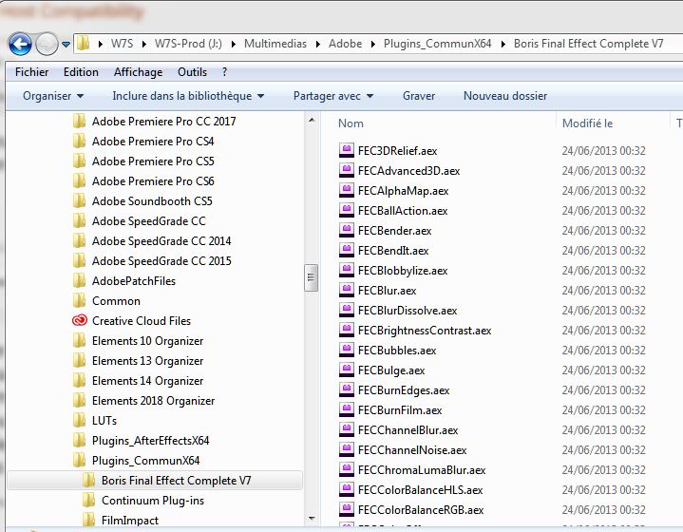The height and width of the screenshot is (532, 683).
Task: Select Continuum Plug-ins folder icon
Action: point(89,501)
